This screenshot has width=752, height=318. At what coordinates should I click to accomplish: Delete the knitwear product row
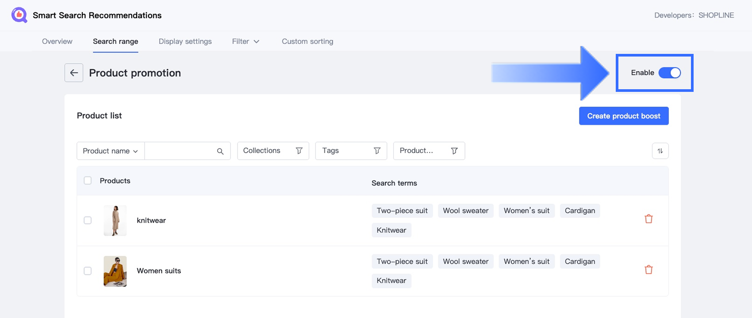[648, 219]
